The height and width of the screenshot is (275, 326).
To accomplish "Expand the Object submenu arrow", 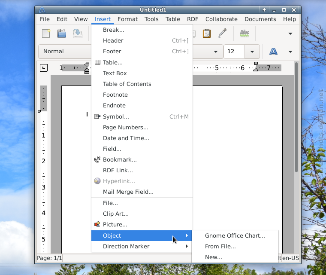I will point(187,235).
